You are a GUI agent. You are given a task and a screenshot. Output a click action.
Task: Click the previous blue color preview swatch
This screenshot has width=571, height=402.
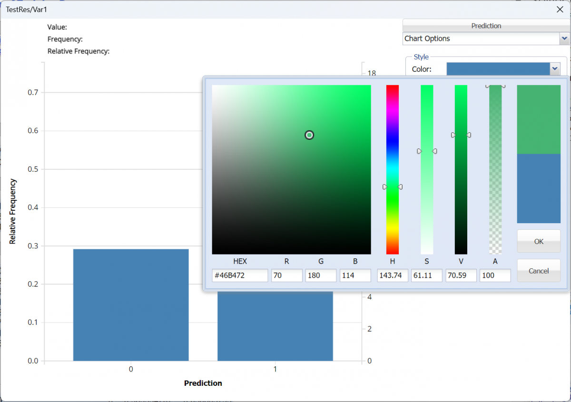point(539,188)
